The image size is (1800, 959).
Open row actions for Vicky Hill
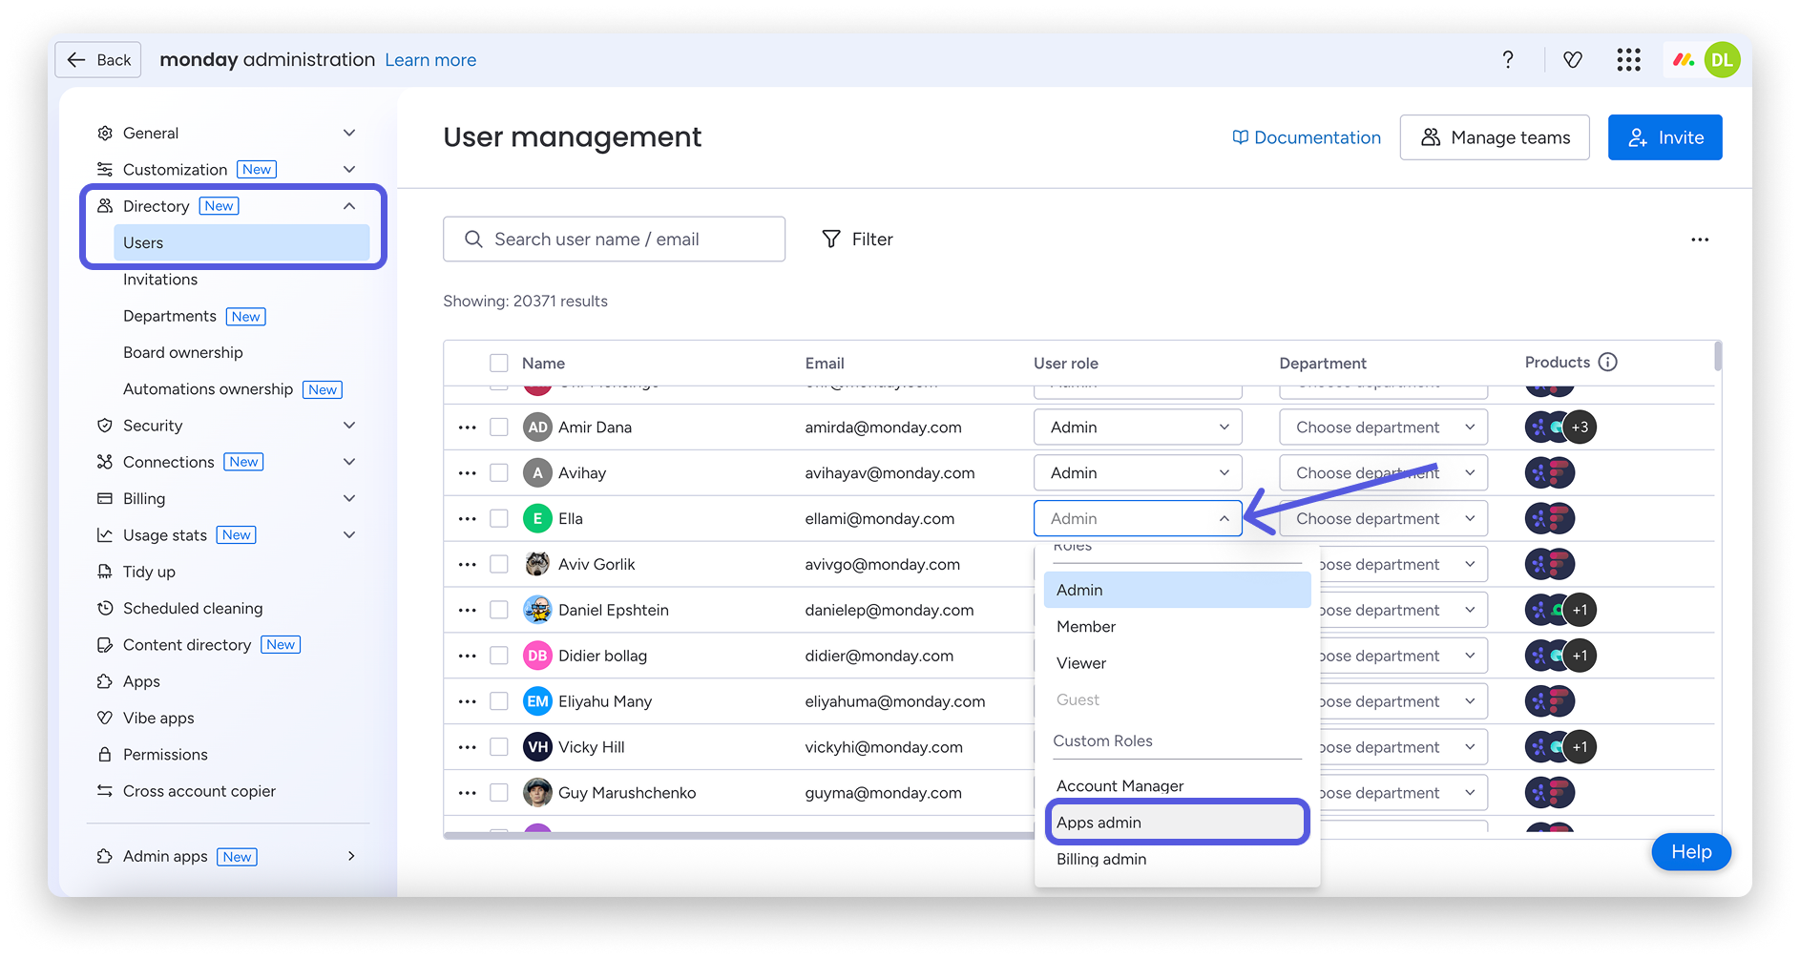[467, 747]
